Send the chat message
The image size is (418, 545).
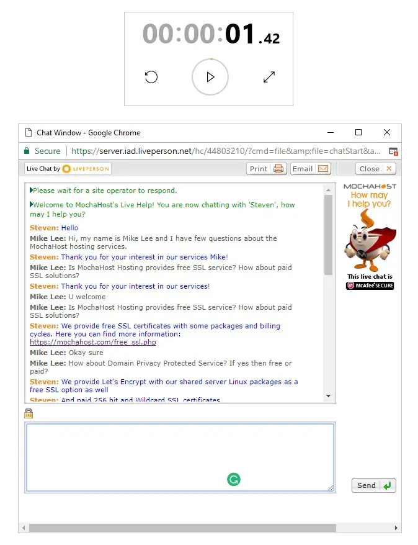pos(374,485)
